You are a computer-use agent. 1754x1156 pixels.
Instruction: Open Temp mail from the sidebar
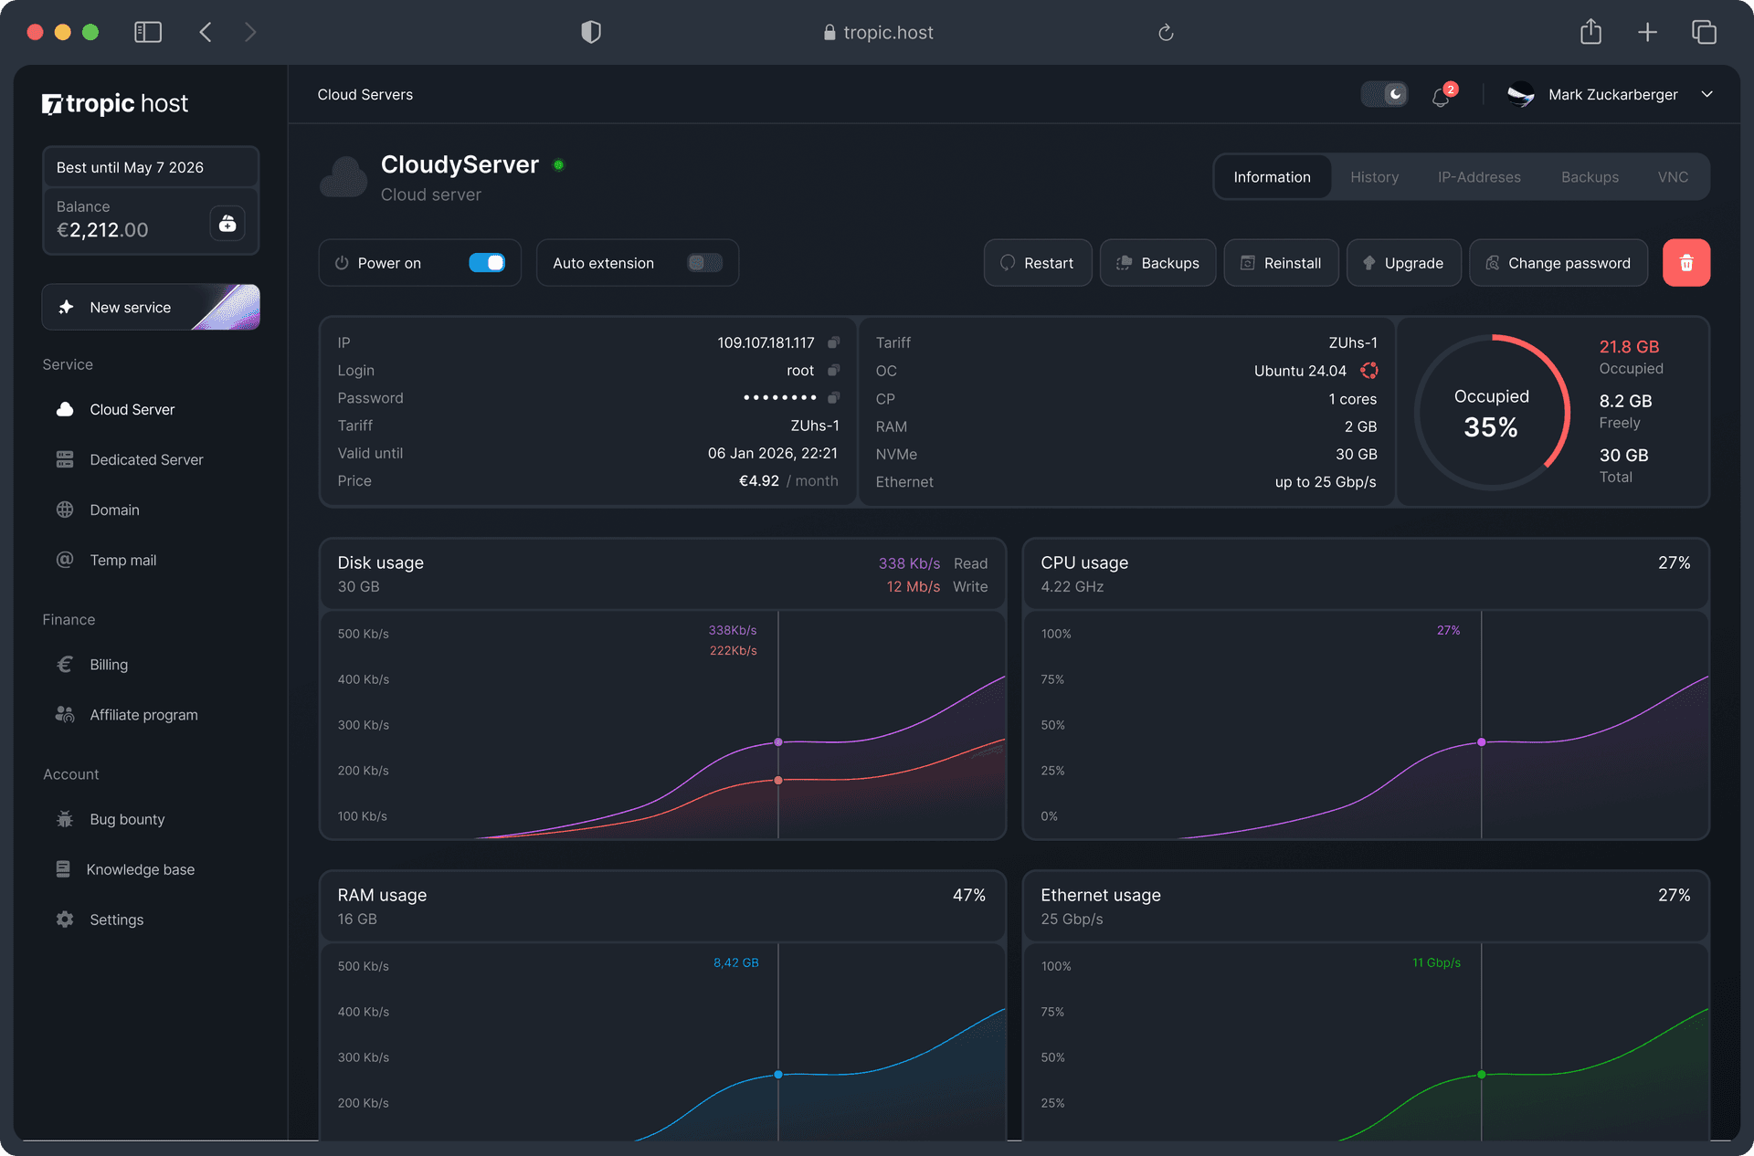click(122, 560)
